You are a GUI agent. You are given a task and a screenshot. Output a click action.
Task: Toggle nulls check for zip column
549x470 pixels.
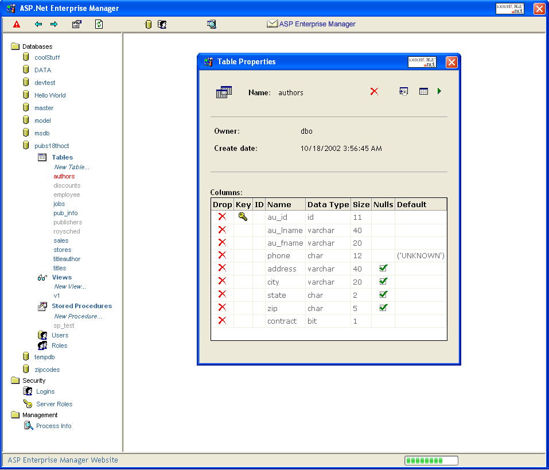click(x=383, y=308)
